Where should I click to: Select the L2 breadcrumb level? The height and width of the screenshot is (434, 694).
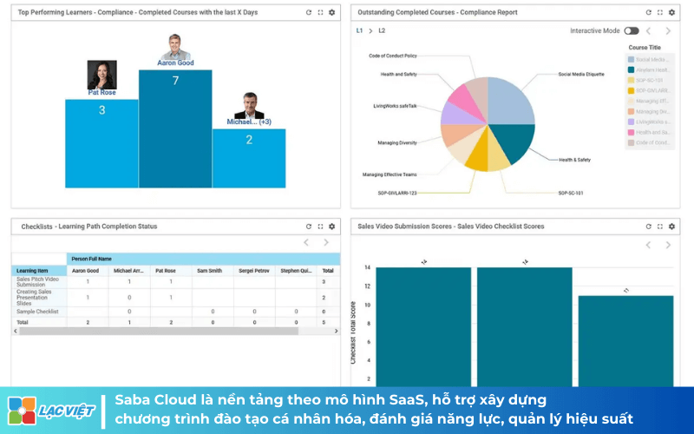382,31
